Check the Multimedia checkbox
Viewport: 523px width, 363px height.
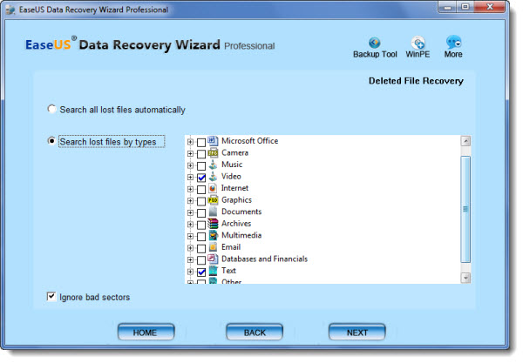[x=201, y=237]
